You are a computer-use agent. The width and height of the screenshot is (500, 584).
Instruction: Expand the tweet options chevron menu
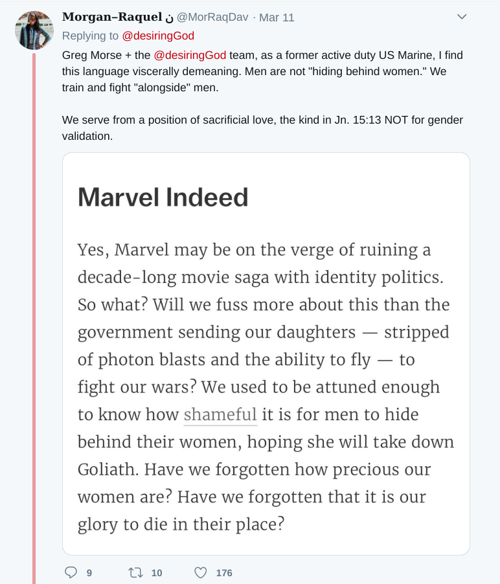point(462,17)
